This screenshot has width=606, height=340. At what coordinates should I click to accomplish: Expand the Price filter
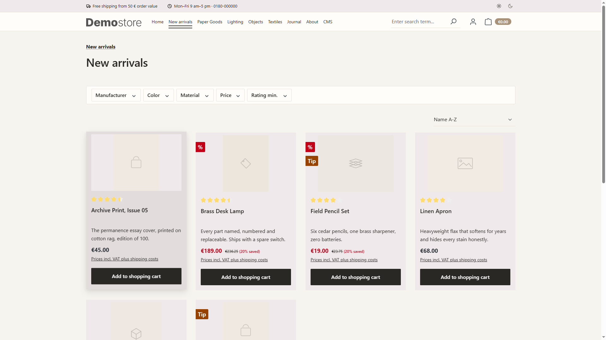230,95
